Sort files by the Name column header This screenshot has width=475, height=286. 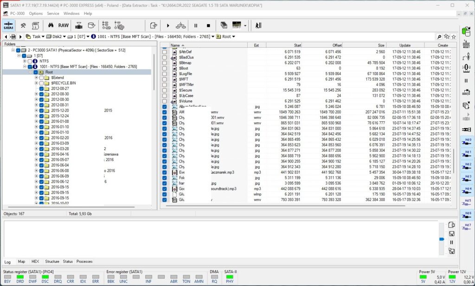tap(208, 45)
